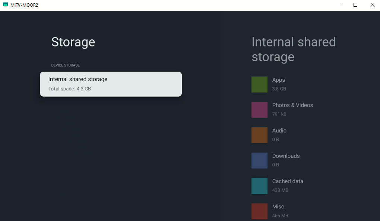The height and width of the screenshot is (221, 380).
Task: Click the Total space: 4.3 GB text
Action: click(70, 89)
